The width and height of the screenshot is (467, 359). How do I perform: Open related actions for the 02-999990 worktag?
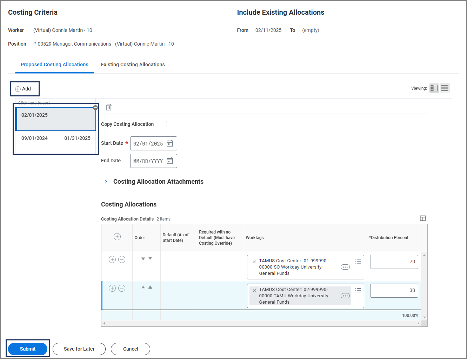[x=345, y=296]
